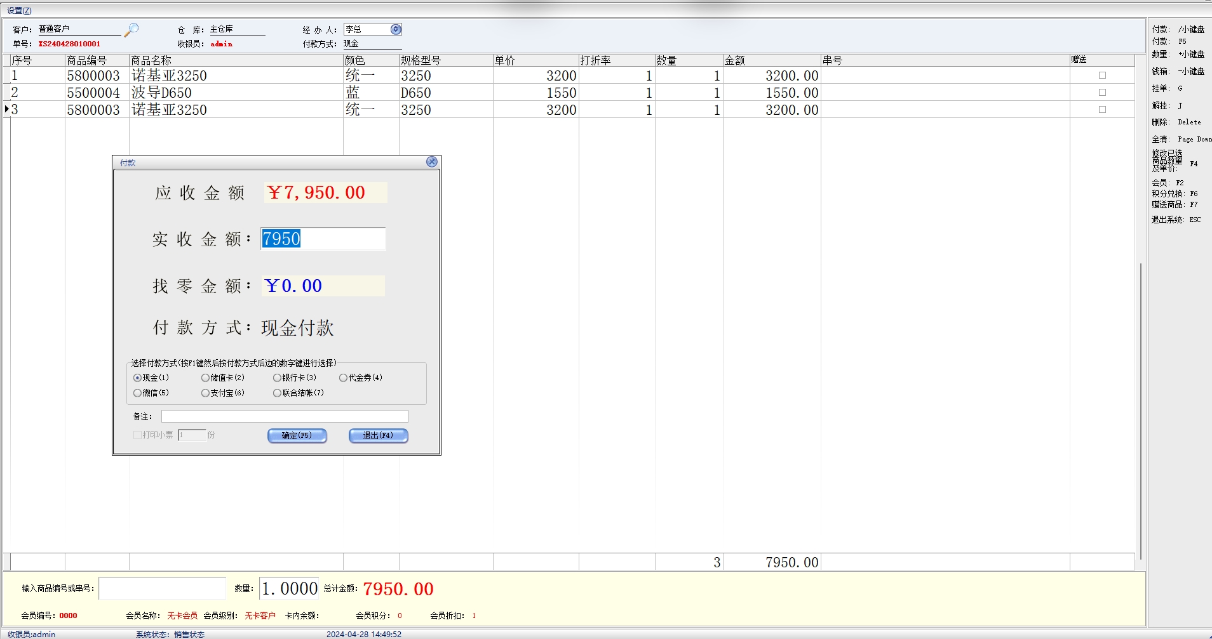This screenshot has width=1212, height=639.
Task: Click the 退出(F4) button
Action: (x=378, y=435)
